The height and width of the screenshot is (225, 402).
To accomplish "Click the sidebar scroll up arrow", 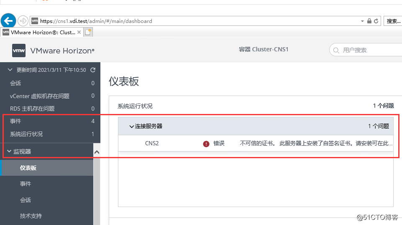I will click(97, 152).
